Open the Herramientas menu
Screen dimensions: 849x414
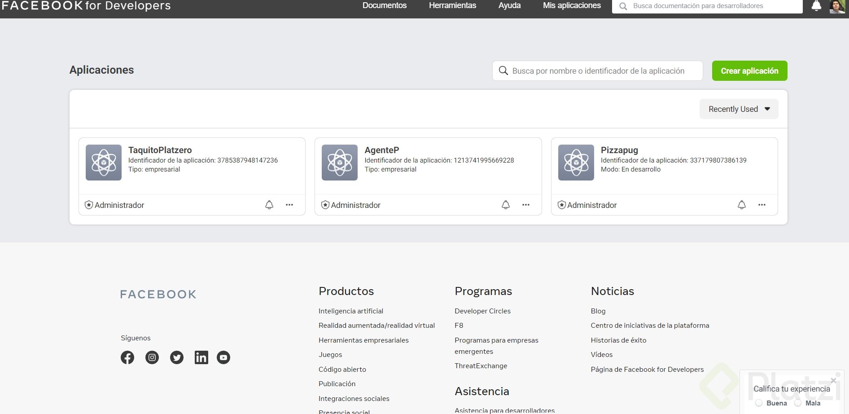[x=452, y=5]
